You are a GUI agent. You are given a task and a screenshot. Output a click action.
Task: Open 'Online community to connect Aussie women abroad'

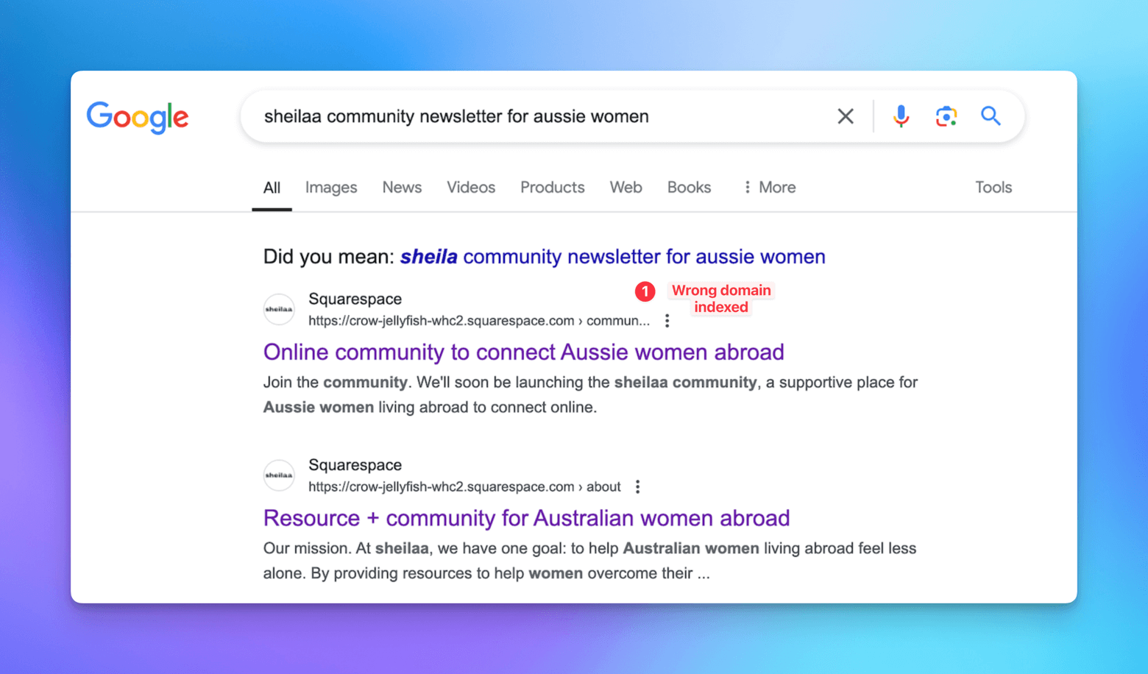pos(523,352)
